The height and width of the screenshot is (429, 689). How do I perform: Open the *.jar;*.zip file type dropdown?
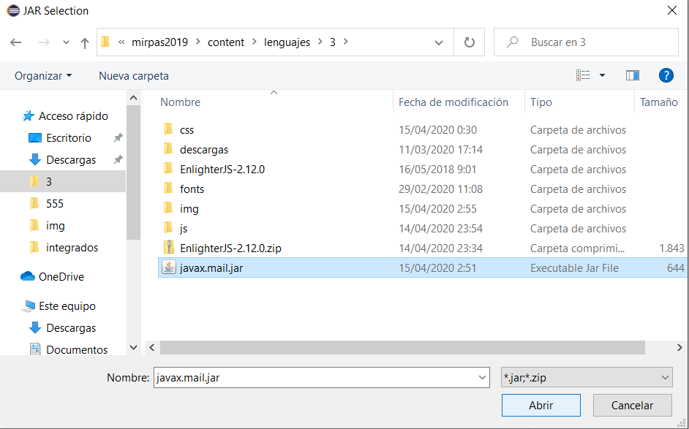click(587, 378)
